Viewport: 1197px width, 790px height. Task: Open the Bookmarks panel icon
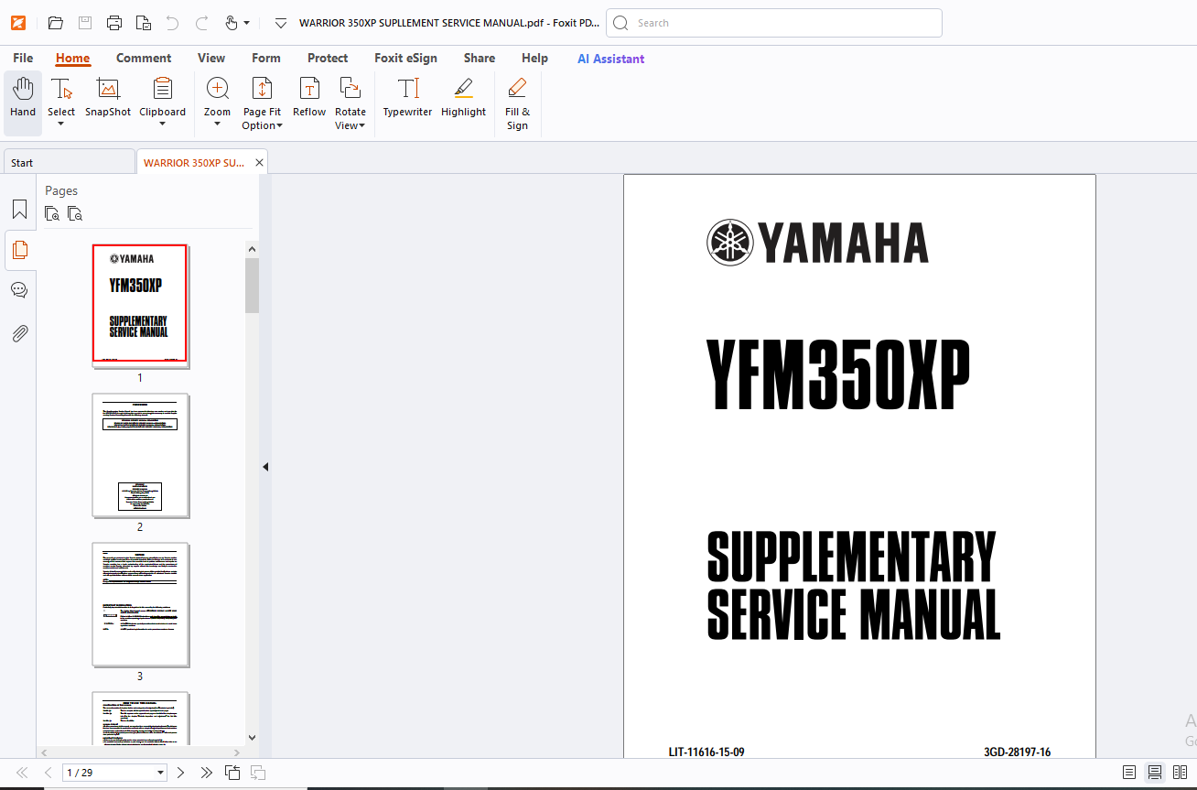tap(19, 209)
